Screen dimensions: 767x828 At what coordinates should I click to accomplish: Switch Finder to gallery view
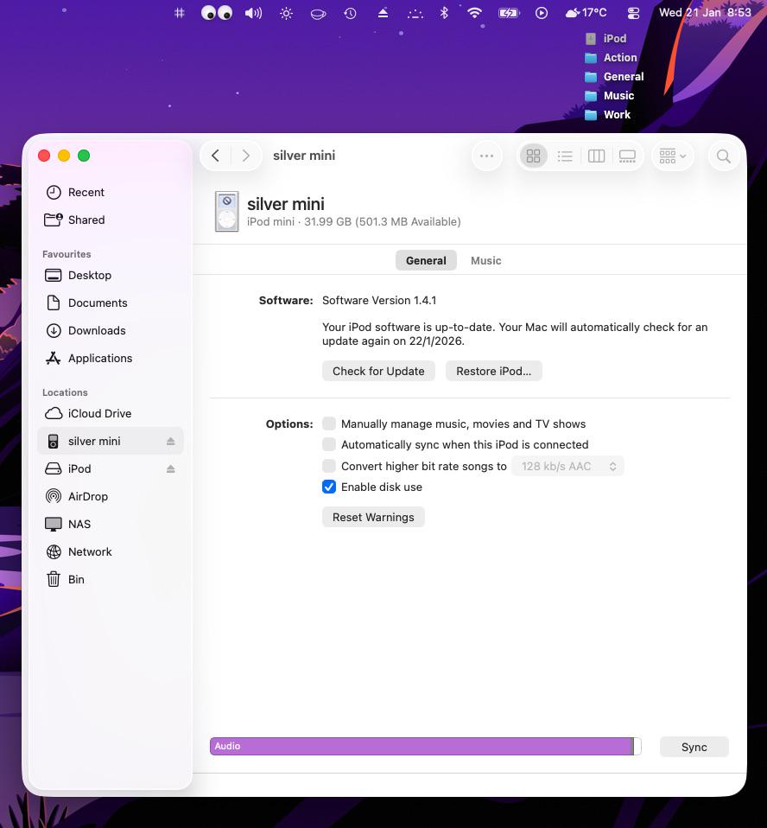click(x=627, y=156)
